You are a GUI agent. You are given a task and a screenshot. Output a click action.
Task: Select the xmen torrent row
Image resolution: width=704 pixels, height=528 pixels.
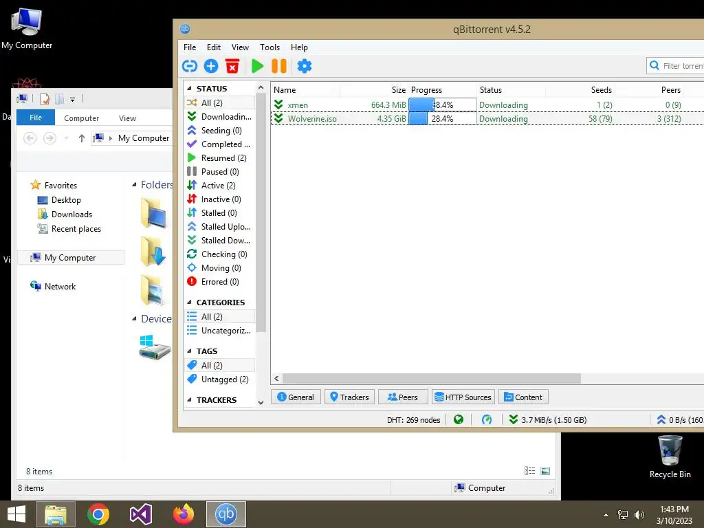point(487,104)
